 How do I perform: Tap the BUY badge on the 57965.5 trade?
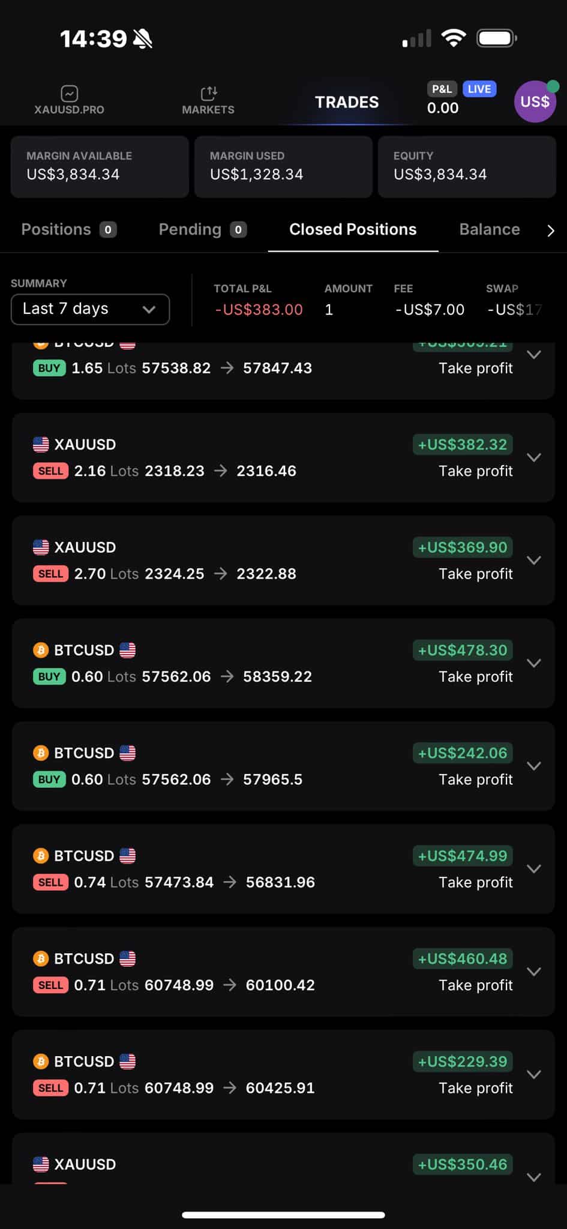click(x=49, y=780)
